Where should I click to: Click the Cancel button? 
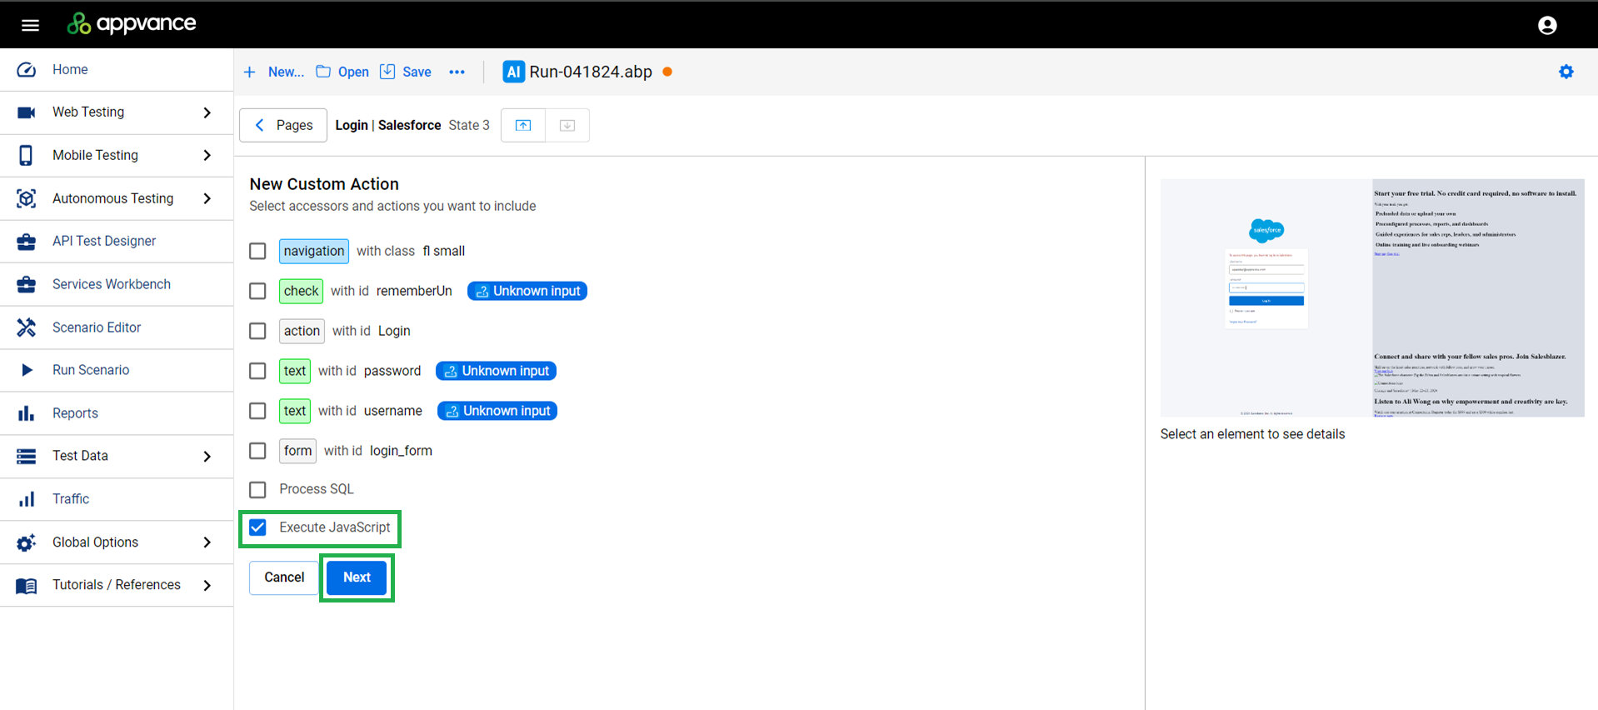284,577
